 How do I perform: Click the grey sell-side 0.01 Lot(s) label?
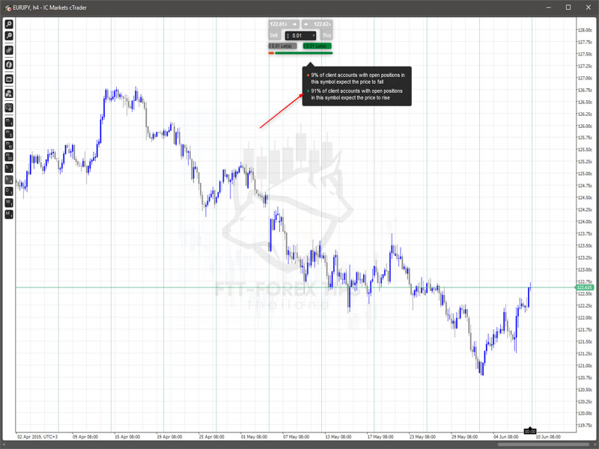tap(283, 46)
